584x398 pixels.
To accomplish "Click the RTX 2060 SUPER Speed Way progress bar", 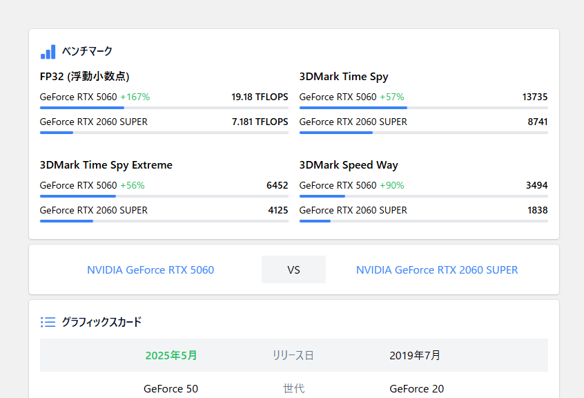I will point(423,221).
